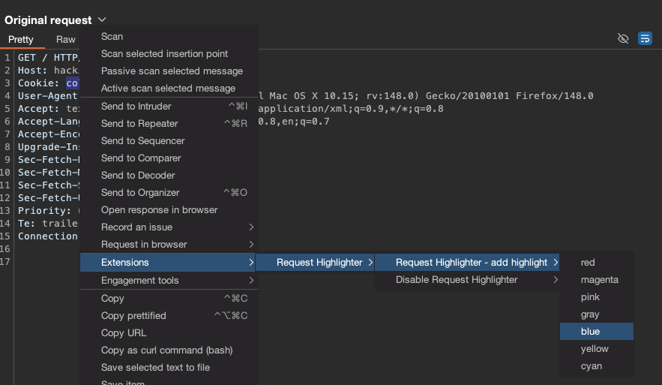Click Open response in browser
The height and width of the screenshot is (385, 662).
click(x=159, y=210)
